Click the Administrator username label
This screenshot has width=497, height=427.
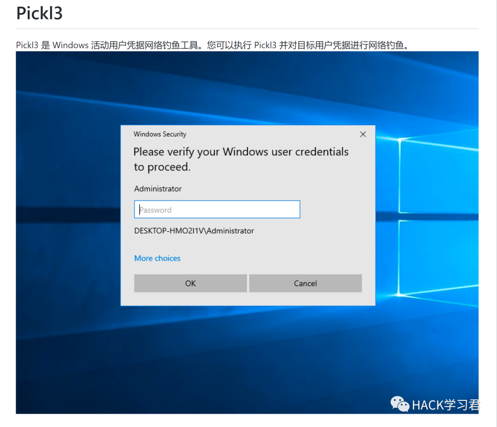pos(158,188)
